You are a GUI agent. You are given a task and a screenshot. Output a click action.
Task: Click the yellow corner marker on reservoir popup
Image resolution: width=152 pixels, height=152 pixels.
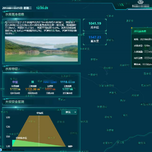pyautogui.click(x=132, y=28)
